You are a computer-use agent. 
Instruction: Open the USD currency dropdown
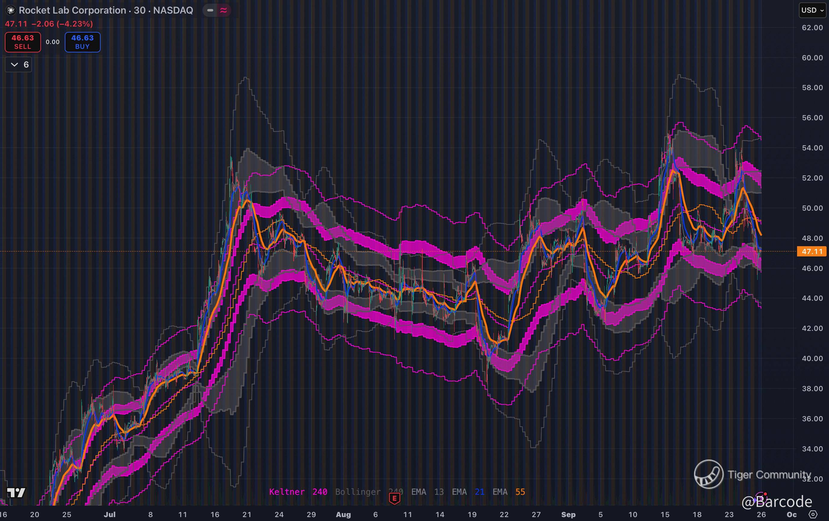812,10
